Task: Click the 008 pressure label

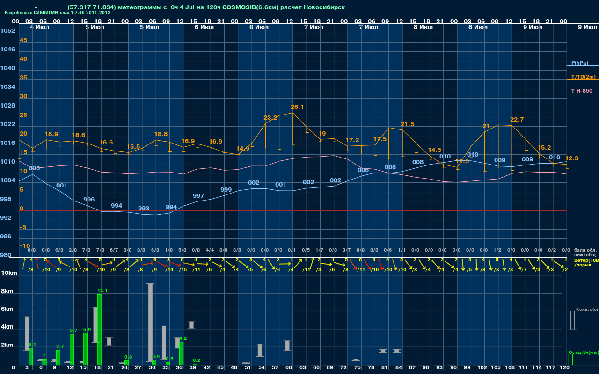Action: [418, 162]
